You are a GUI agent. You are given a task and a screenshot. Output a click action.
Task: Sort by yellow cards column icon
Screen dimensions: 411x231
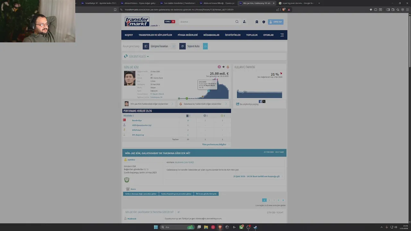[223, 116]
